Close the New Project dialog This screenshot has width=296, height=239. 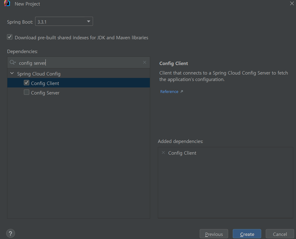tap(292, 3)
